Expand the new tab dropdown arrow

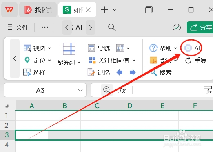pos(115,10)
